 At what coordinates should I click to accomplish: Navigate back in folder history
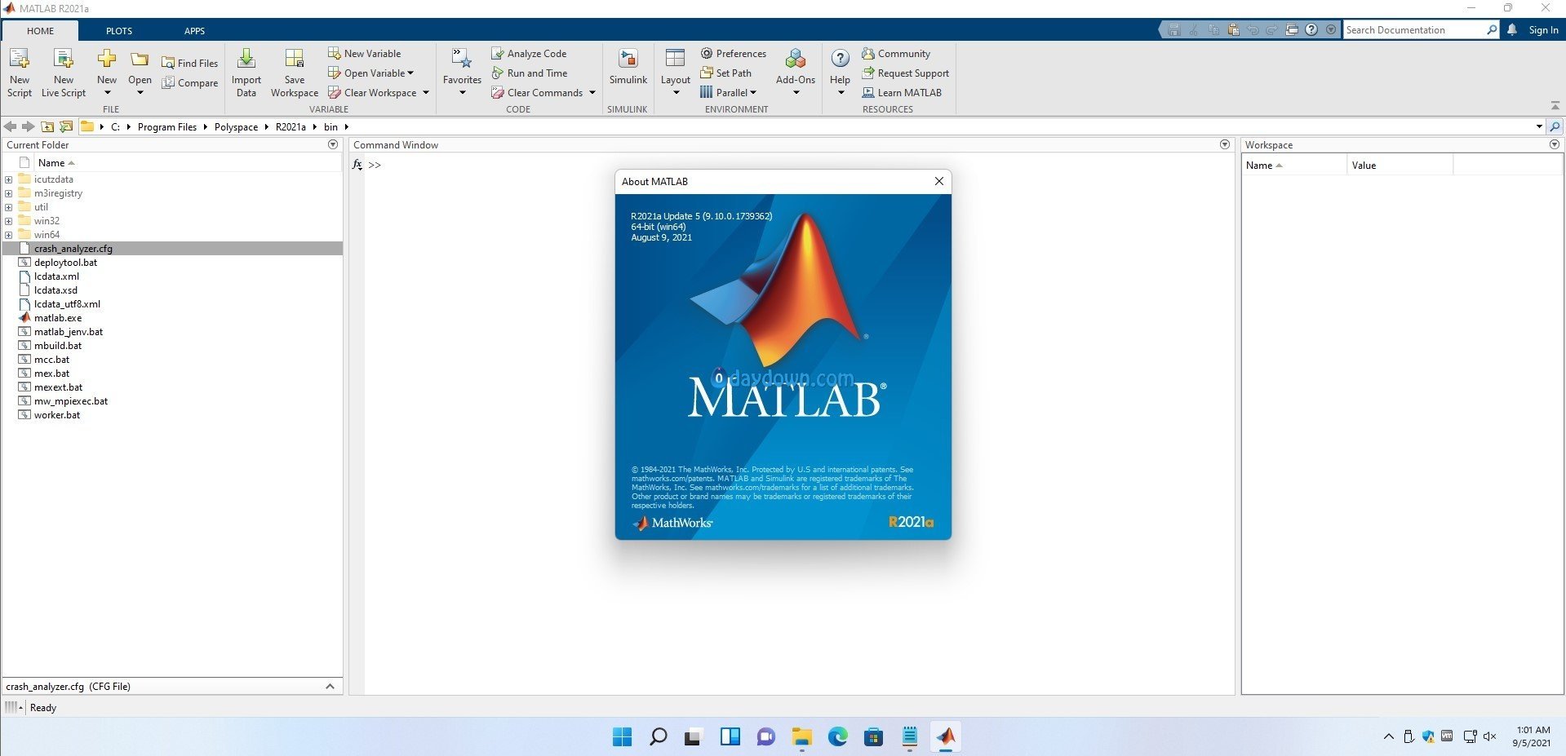tap(11, 126)
